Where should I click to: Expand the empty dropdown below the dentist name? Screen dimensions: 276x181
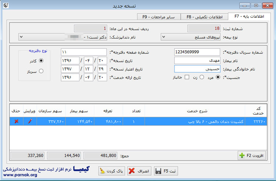coord(21,37)
